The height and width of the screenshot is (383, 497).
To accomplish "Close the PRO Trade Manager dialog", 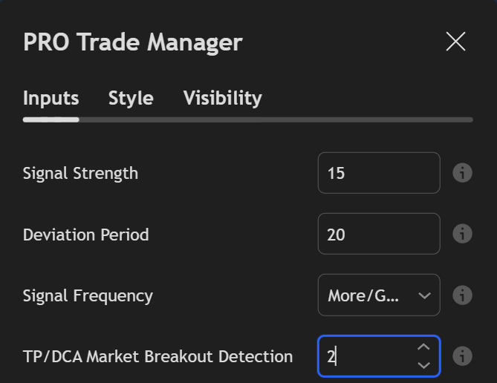I will point(455,42).
